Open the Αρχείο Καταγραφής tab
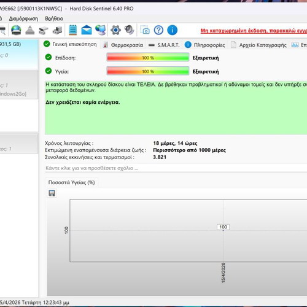 point(259,45)
